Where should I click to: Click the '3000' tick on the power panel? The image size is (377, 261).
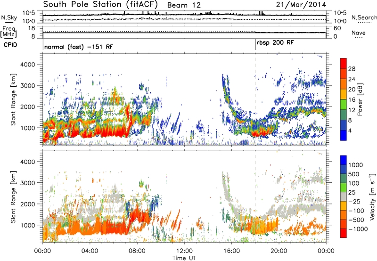point(28,86)
